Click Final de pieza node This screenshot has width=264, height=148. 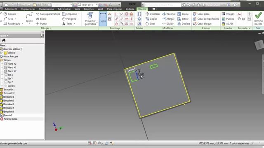pos(9,119)
